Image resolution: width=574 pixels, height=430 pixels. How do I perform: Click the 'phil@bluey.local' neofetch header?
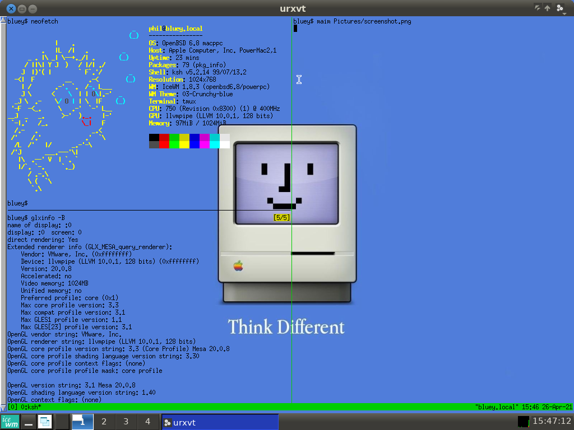pos(175,29)
